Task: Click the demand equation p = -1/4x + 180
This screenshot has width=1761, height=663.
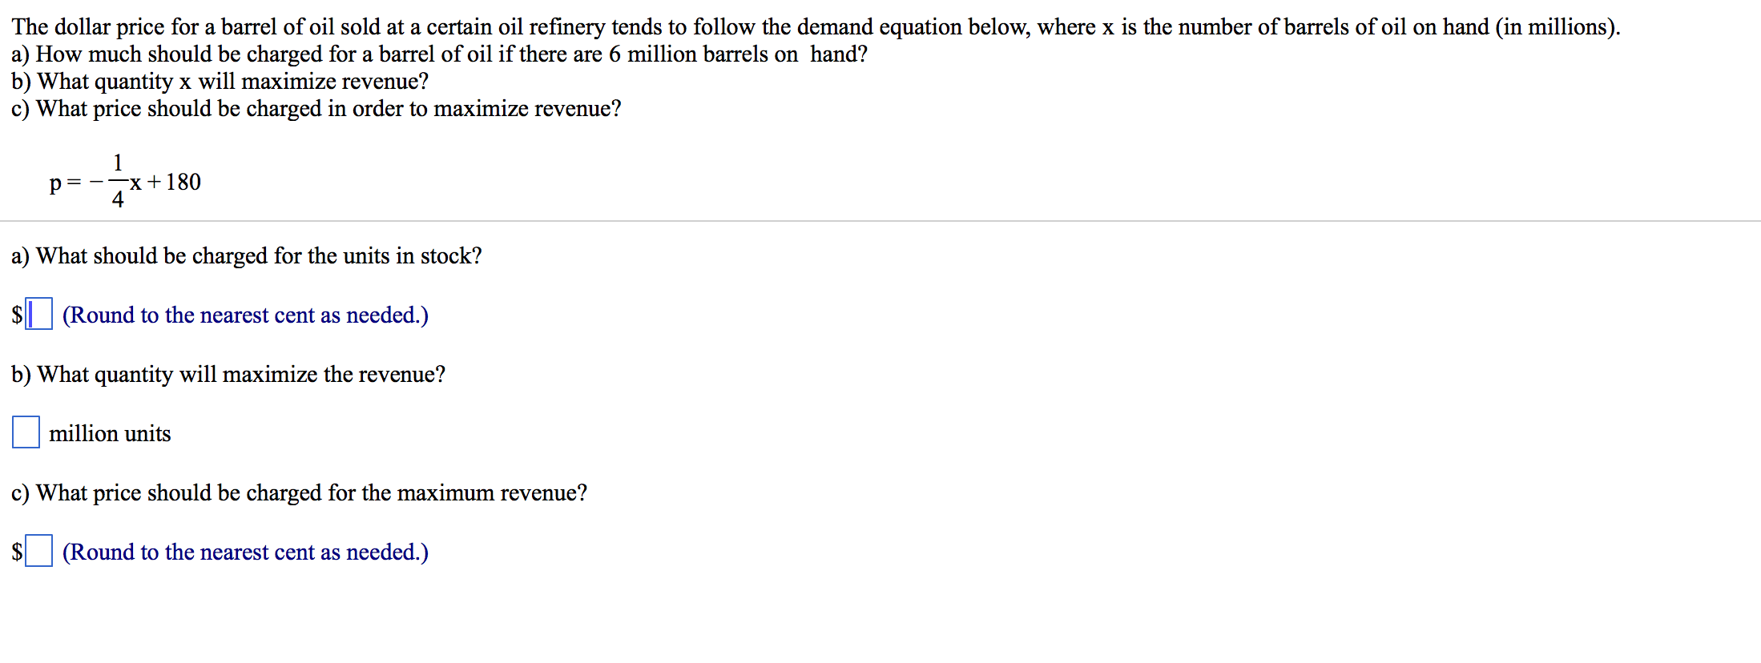Action: [124, 182]
